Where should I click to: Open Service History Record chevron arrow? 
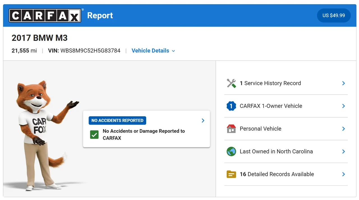344,83
